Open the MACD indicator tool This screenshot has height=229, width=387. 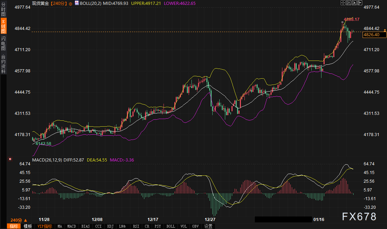(71, 226)
